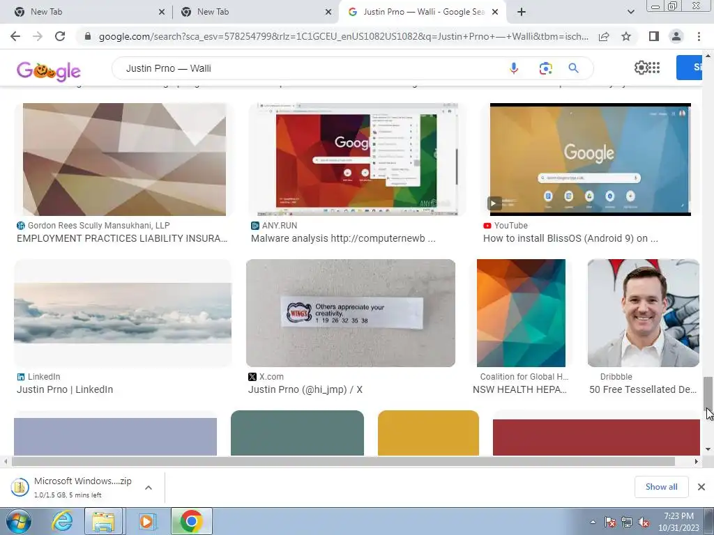
Task: Open the Google apps grid
Action: pyautogui.click(x=654, y=68)
